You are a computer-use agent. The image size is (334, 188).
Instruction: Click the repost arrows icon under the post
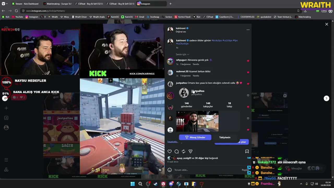pyautogui.click(x=183, y=151)
